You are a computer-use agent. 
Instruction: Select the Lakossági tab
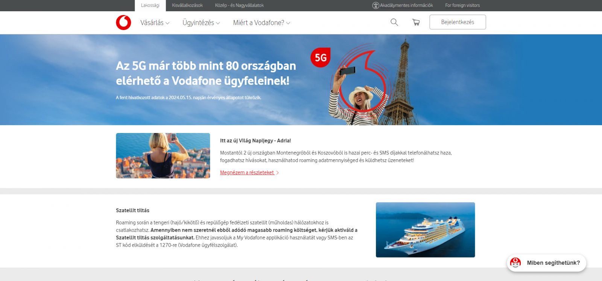150,5
